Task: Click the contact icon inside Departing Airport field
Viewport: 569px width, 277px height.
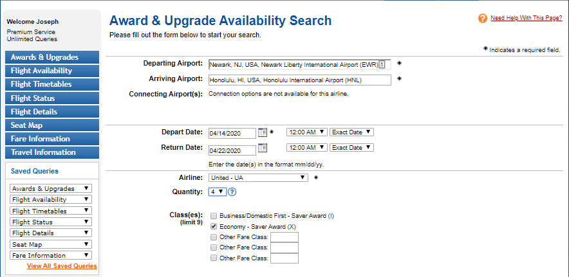Action: [x=382, y=64]
